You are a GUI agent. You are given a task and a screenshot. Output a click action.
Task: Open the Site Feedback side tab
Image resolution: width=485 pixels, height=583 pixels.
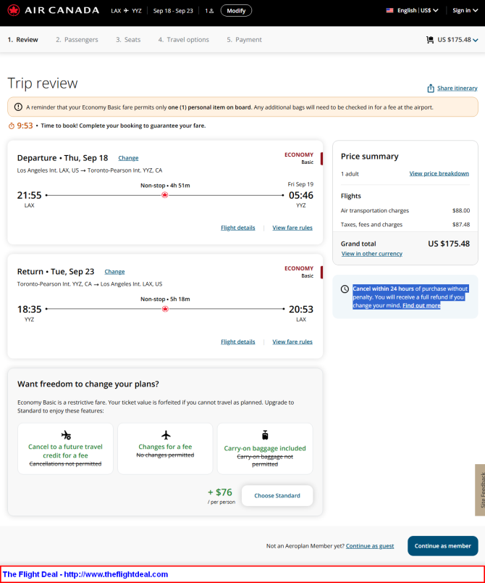click(480, 490)
